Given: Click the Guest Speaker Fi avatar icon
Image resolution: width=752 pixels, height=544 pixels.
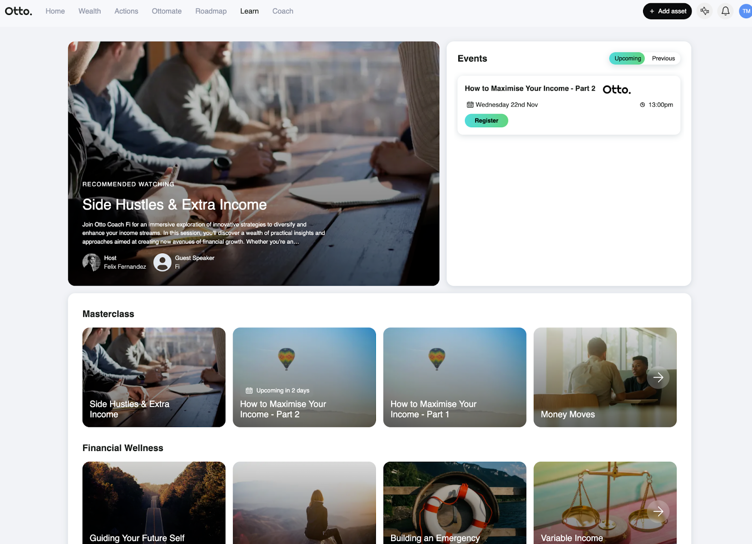Looking at the screenshot, I should (162, 262).
